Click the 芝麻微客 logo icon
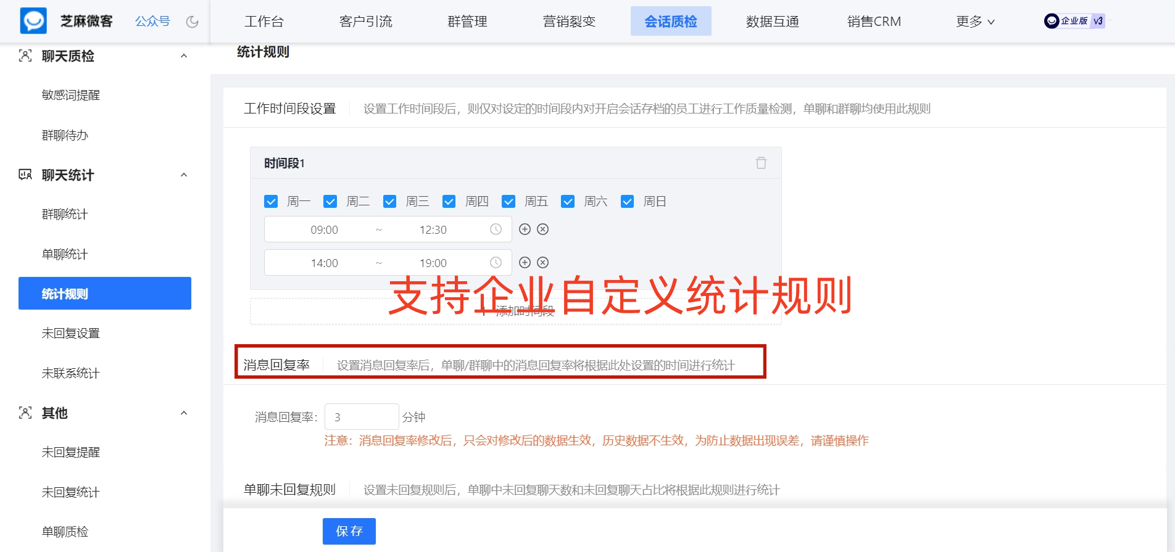The width and height of the screenshot is (1175, 552). click(x=33, y=21)
